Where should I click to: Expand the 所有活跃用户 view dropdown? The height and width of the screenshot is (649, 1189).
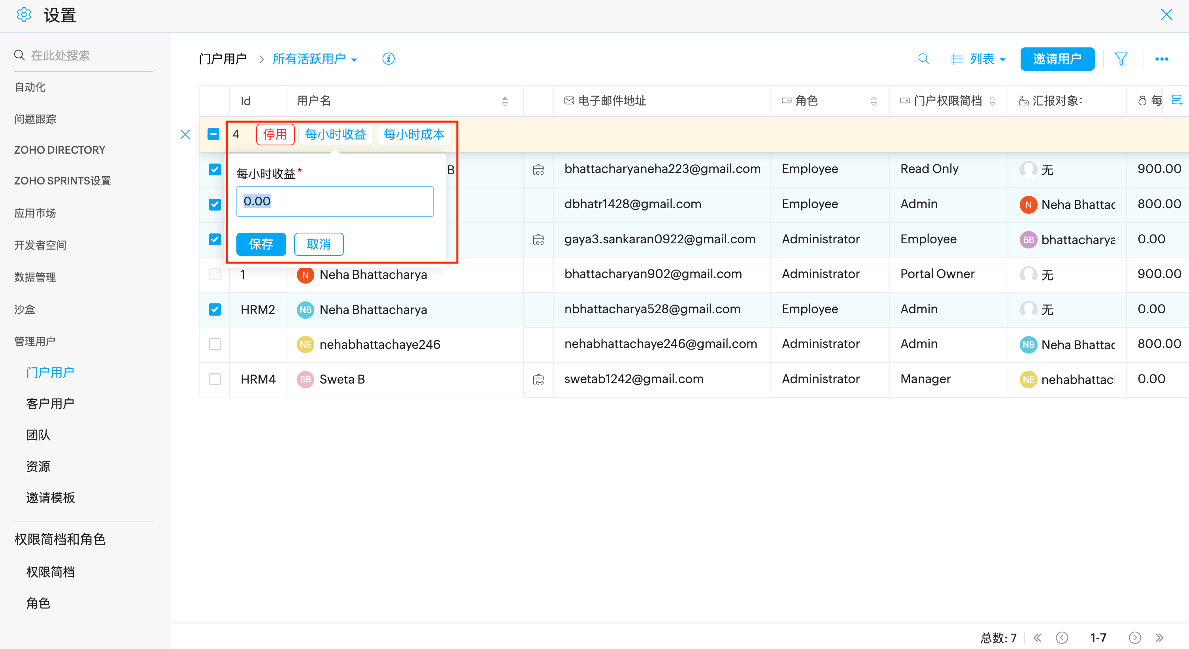tap(315, 59)
